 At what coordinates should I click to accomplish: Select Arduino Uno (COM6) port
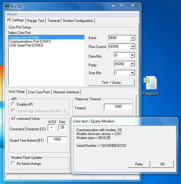[x=46, y=38]
